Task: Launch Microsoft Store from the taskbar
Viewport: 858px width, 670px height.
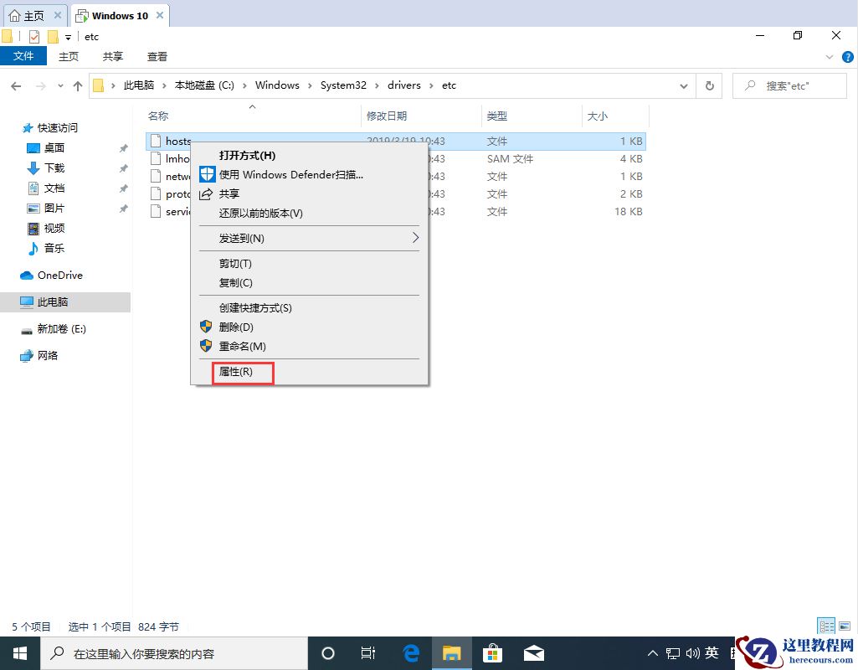Action: 493,652
